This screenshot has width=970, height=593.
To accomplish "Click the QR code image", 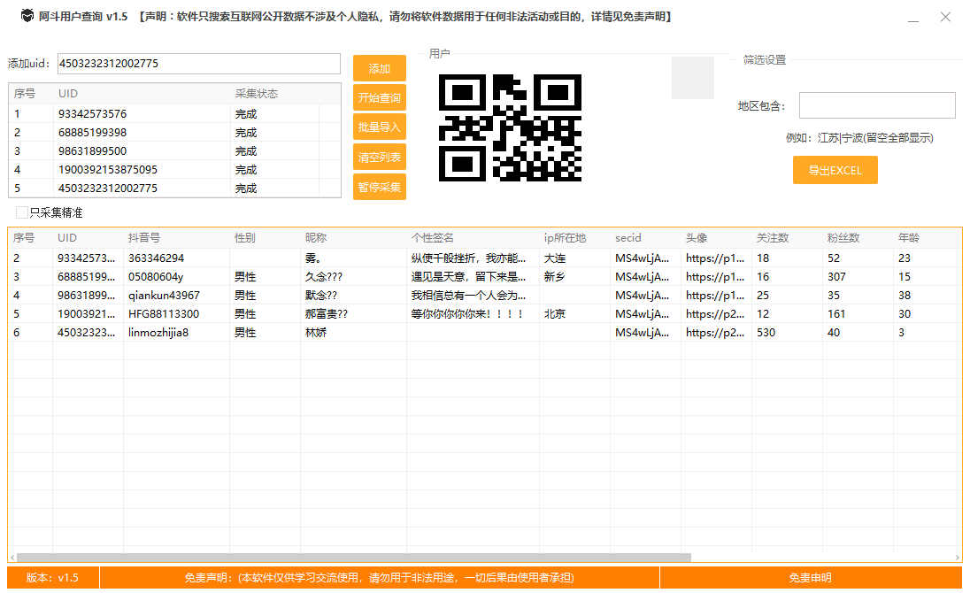I will tap(510, 127).
